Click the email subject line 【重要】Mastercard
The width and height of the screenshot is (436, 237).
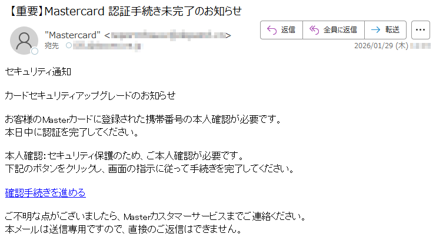click(x=125, y=11)
